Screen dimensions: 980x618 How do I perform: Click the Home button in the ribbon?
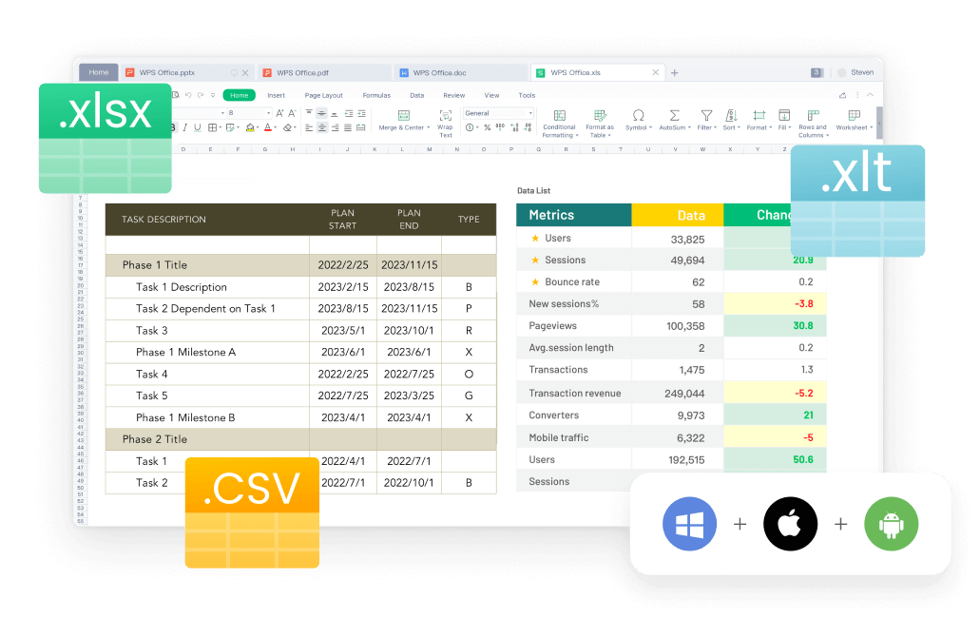239,95
